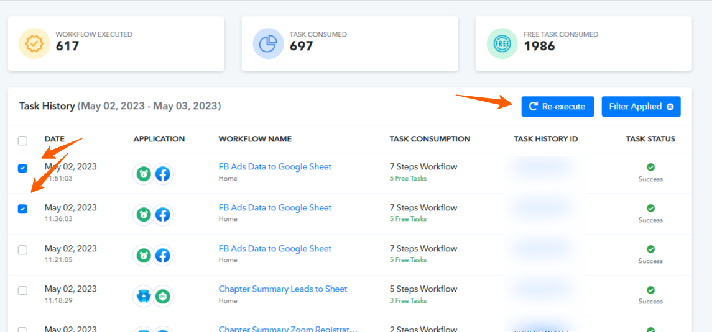Open FB Ads Data to Google Sheet at 11:51:03
712x332 pixels.
coord(275,167)
